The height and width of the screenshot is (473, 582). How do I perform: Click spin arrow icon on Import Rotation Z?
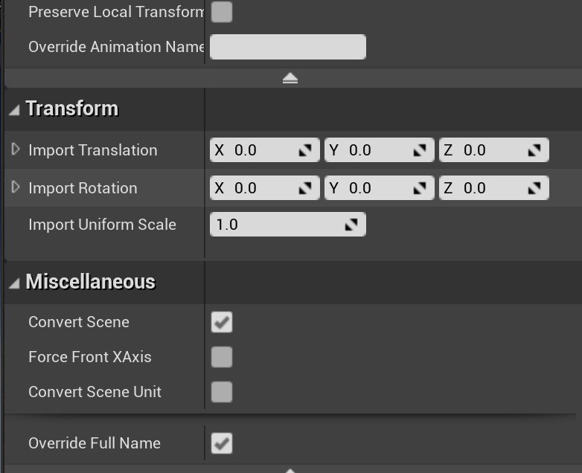point(535,188)
